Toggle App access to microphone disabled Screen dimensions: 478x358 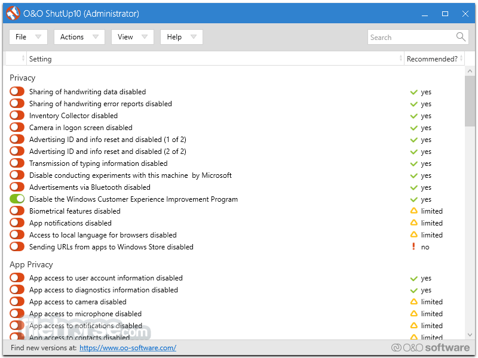click(17, 313)
